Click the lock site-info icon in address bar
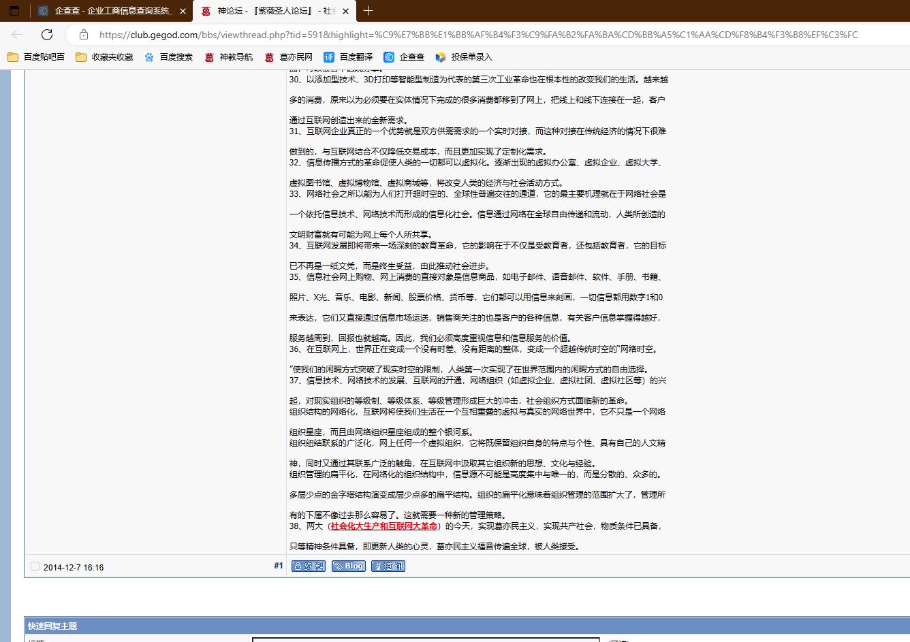This screenshot has height=642, width=910. click(x=84, y=35)
